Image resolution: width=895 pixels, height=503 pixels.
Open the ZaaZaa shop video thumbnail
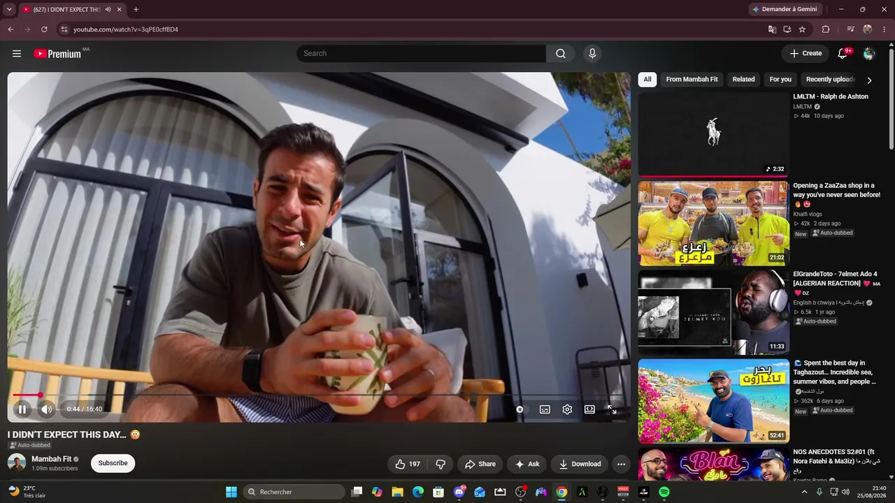point(713,224)
